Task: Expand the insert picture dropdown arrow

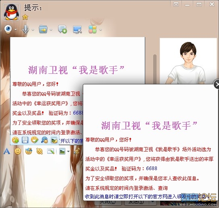Action: (x=68, y=152)
